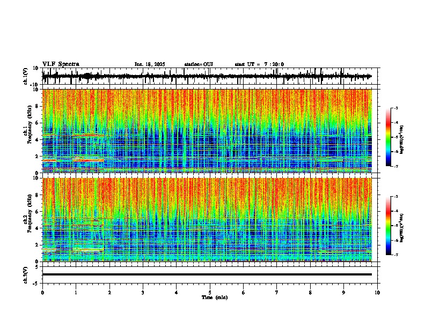Click the ch.1 voltage waveform trace

pos(207,76)
